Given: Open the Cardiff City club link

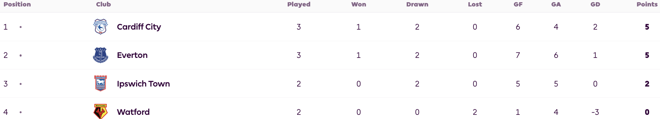Looking at the screenshot, I should (139, 27).
